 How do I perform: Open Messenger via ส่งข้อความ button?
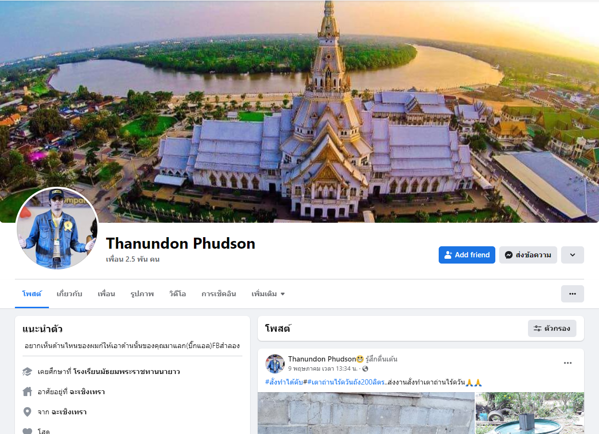[528, 255]
